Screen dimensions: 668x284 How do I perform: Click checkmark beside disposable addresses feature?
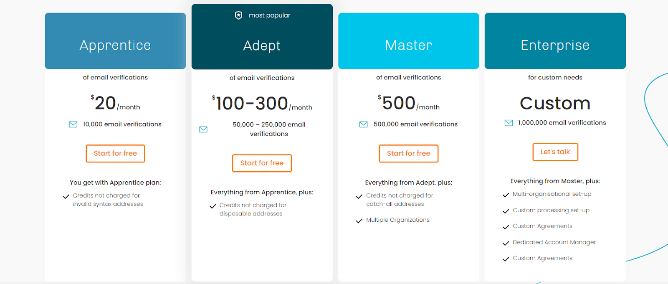tap(213, 206)
